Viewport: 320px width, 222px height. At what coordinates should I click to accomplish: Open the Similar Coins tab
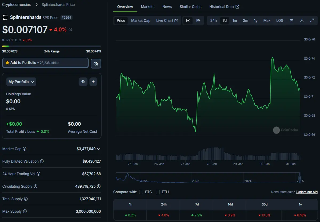click(191, 7)
